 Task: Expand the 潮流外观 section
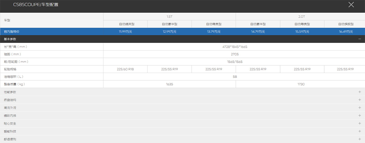pos(360,108)
